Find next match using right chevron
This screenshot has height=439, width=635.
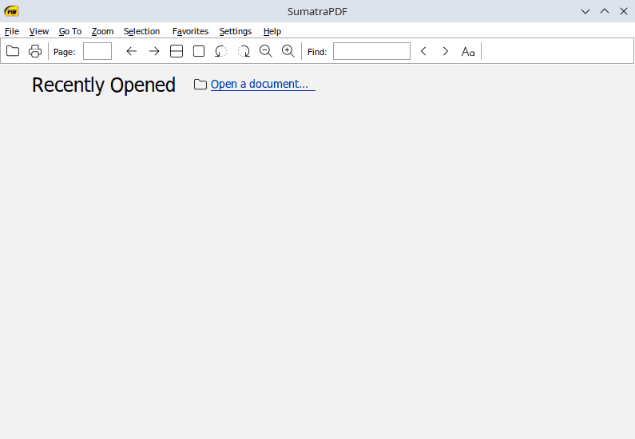446,51
